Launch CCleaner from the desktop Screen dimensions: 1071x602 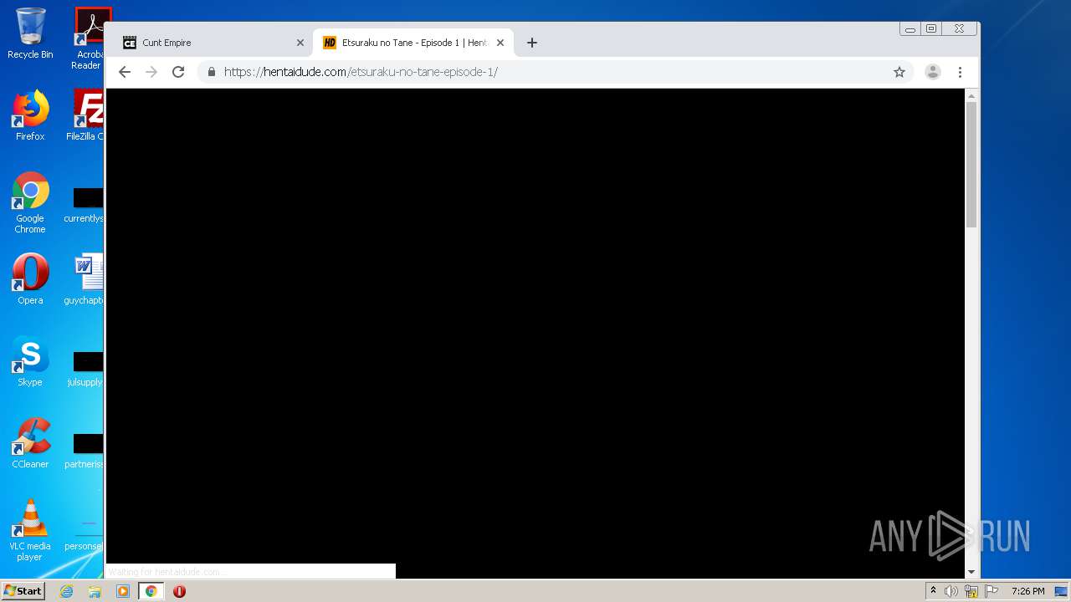point(30,443)
